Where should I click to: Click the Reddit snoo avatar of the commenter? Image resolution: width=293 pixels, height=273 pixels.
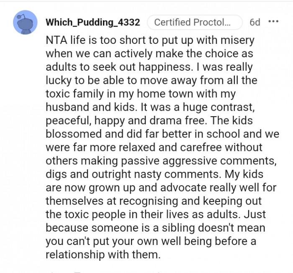pos(25,23)
